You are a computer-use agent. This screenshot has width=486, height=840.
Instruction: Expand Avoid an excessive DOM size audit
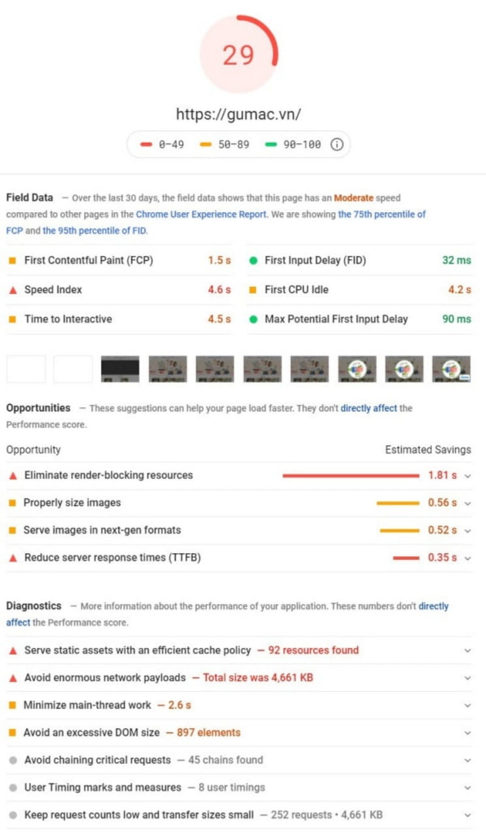467,733
